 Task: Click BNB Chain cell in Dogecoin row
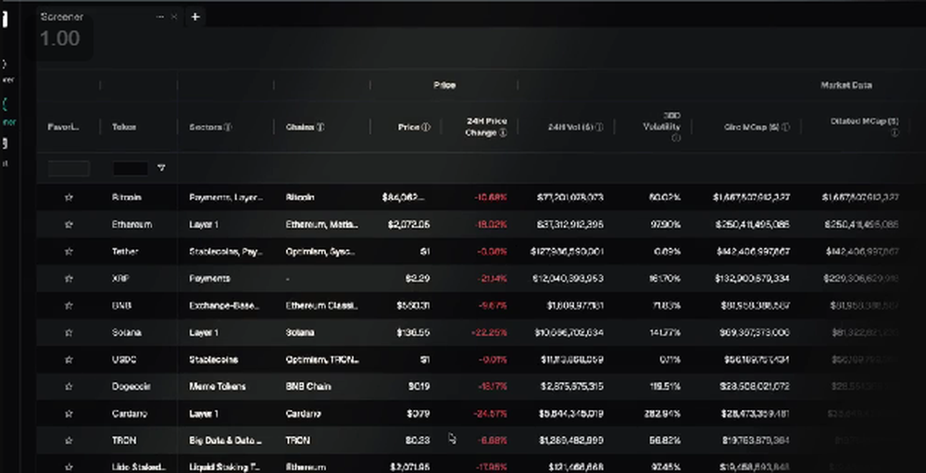click(308, 386)
